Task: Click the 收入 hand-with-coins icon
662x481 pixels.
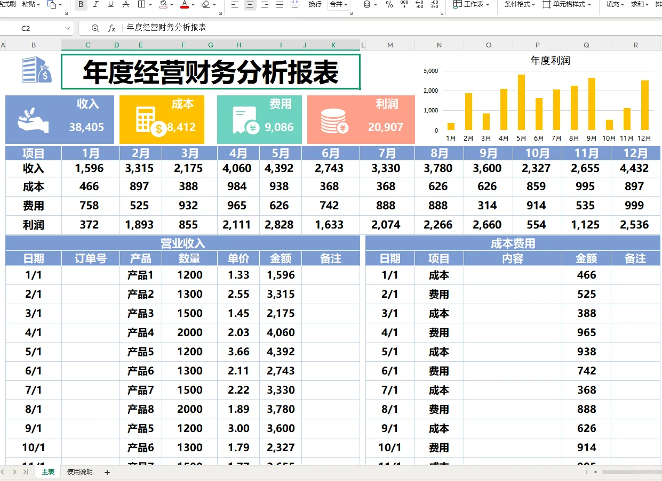Action: pyautogui.click(x=33, y=120)
